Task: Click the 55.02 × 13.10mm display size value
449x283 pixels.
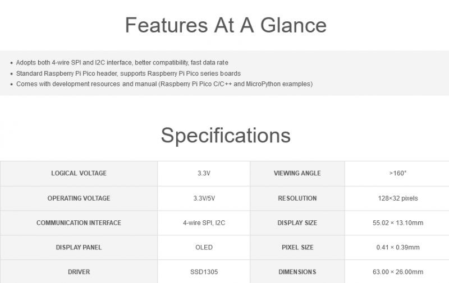Action: click(398, 222)
